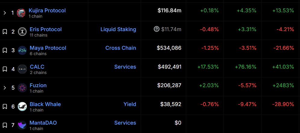Screen dimensions: 300x133
Task: Bookmark the Black Whale row
Action: pyautogui.click(x=5, y=107)
